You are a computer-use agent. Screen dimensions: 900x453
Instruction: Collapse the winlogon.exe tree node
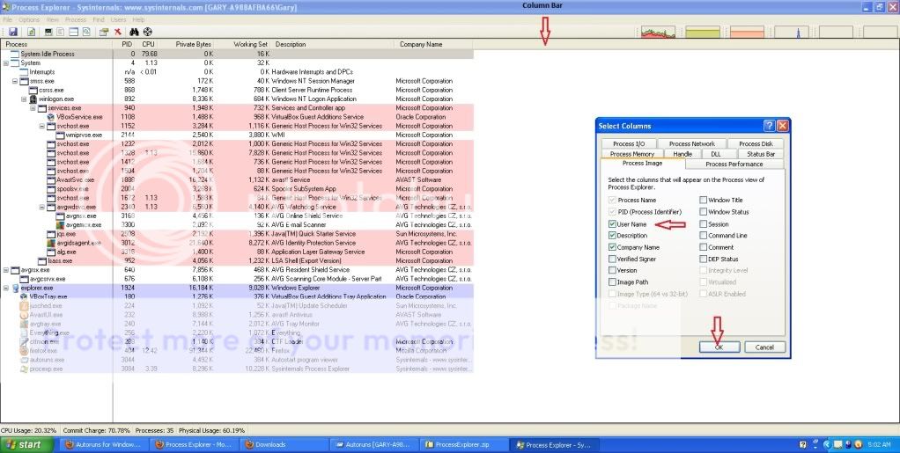coord(24,99)
